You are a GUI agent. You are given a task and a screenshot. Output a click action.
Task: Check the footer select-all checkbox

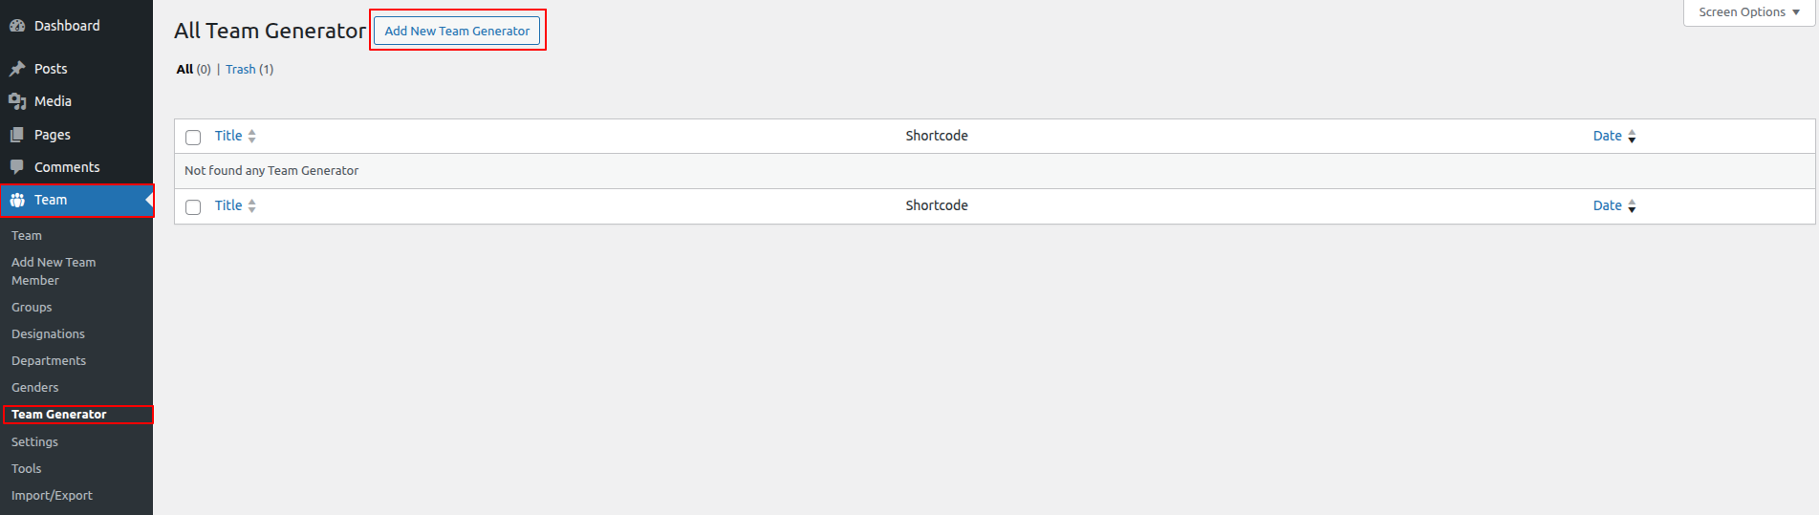(193, 207)
